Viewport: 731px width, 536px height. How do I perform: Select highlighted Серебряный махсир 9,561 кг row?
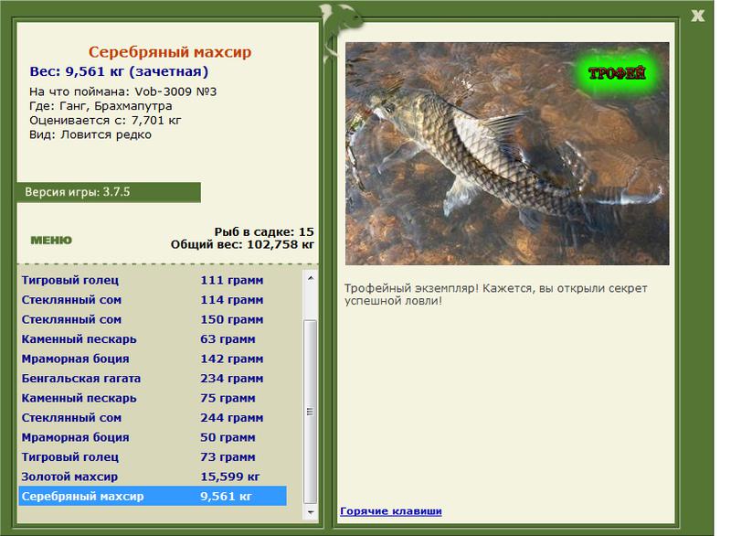tap(153, 496)
